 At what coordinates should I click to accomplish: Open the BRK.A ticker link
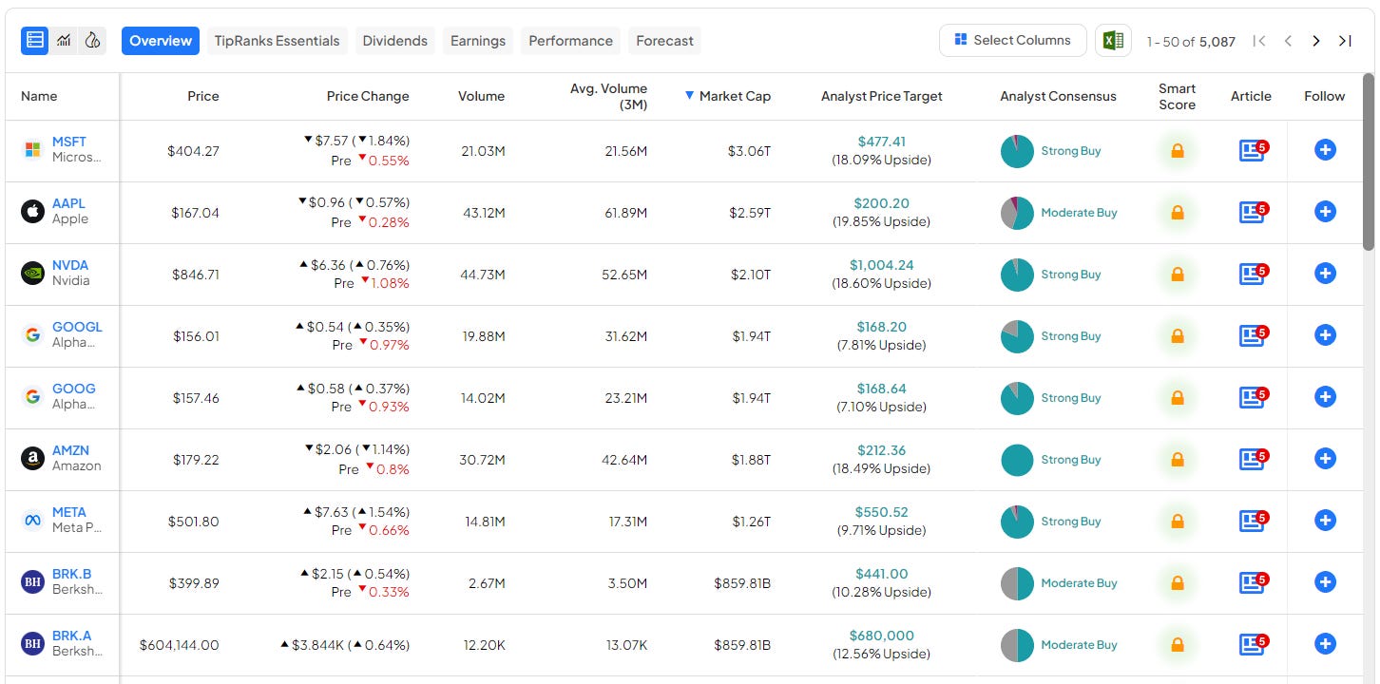point(72,636)
